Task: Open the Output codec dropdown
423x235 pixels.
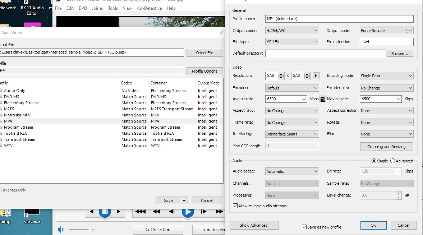Action: pos(292,31)
